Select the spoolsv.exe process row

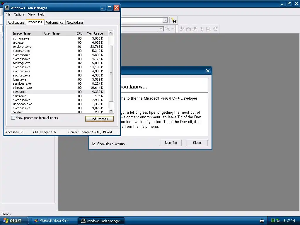tap(58, 51)
